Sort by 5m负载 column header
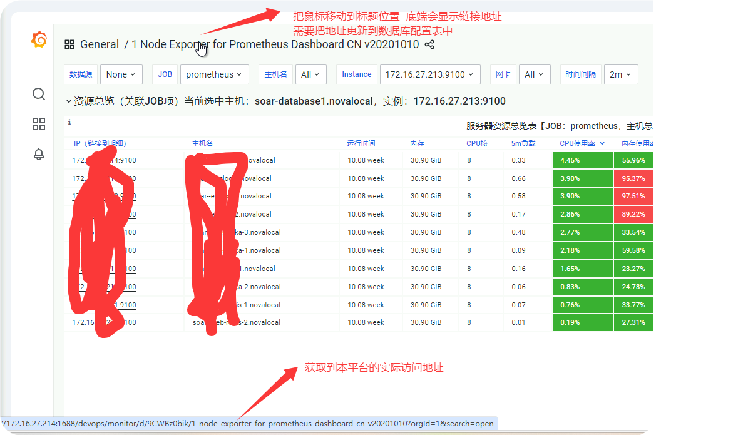 (x=523, y=143)
